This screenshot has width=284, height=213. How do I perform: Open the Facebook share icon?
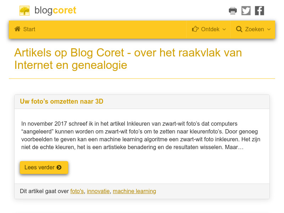click(x=260, y=10)
